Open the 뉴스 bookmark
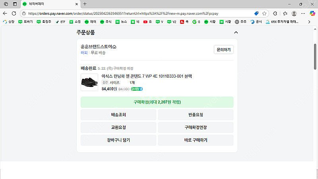Screen dimensions: 318x179 click(121, 22)
